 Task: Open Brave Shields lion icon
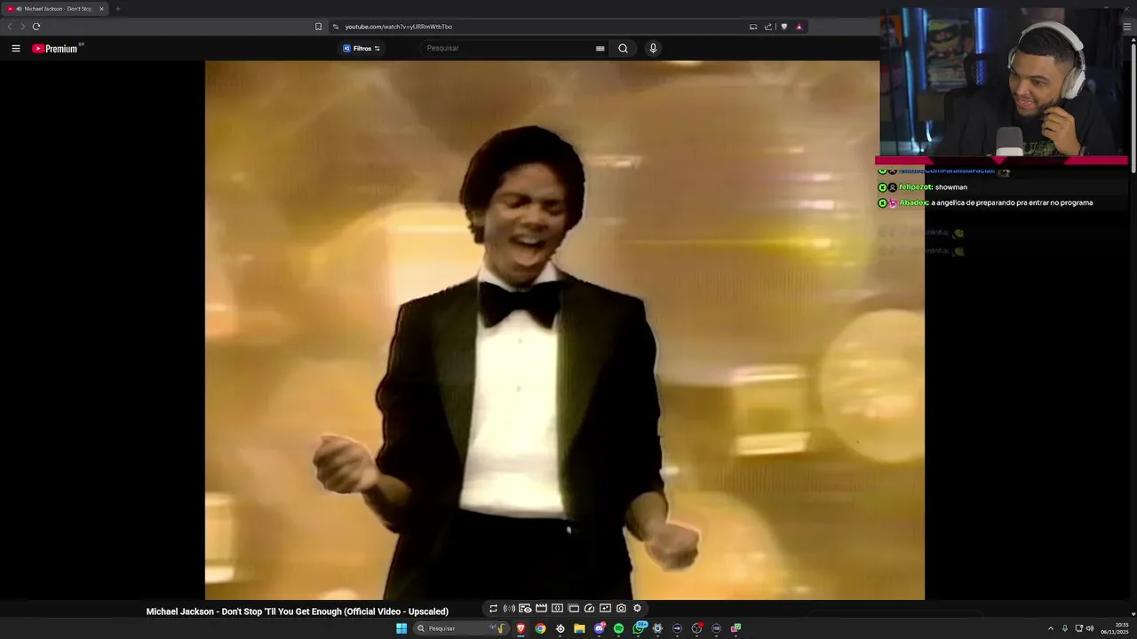(x=783, y=27)
